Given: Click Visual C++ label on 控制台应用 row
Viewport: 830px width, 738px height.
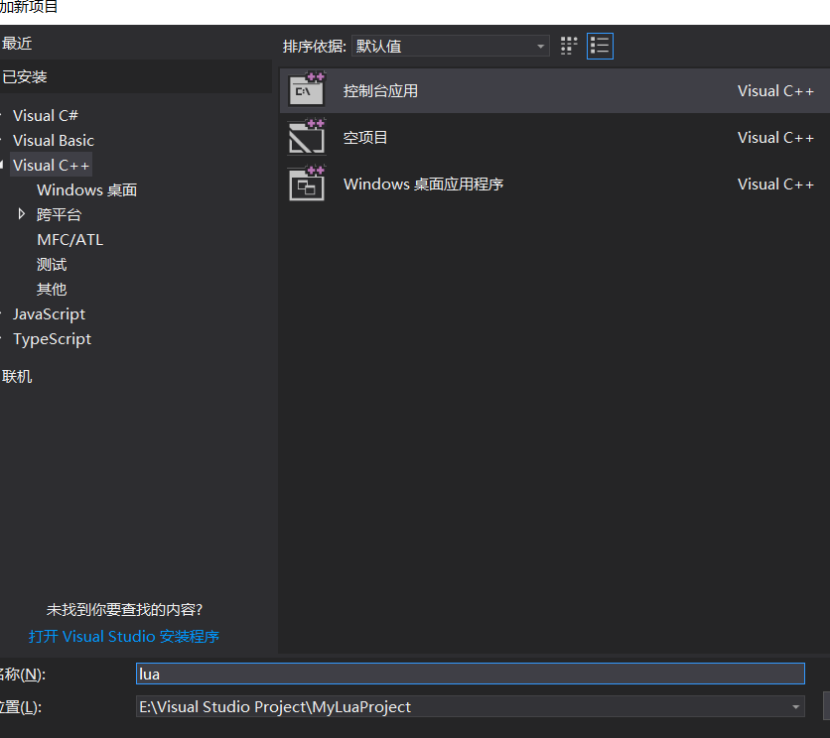Looking at the screenshot, I should tap(775, 91).
